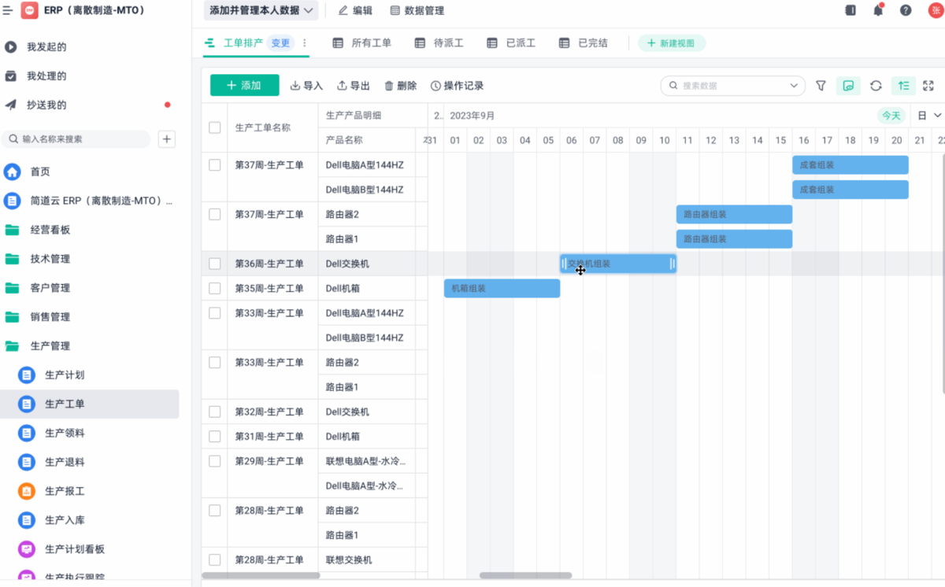Open 添加并管理本人数据 dropdown
Screen dimensions: 945x587
click(261, 10)
